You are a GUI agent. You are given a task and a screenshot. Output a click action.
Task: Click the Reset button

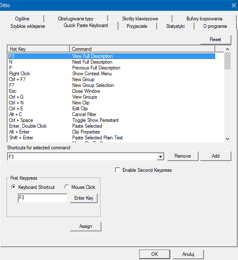(216, 40)
